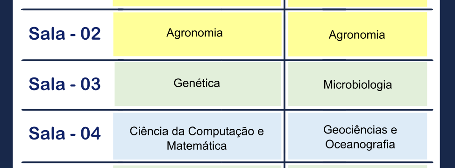Click the word Oceanografia
This screenshot has height=168, width=455.
click(360, 144)
